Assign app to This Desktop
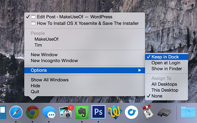The height and width of the screenshot is (123, 197). coord(165,90)
